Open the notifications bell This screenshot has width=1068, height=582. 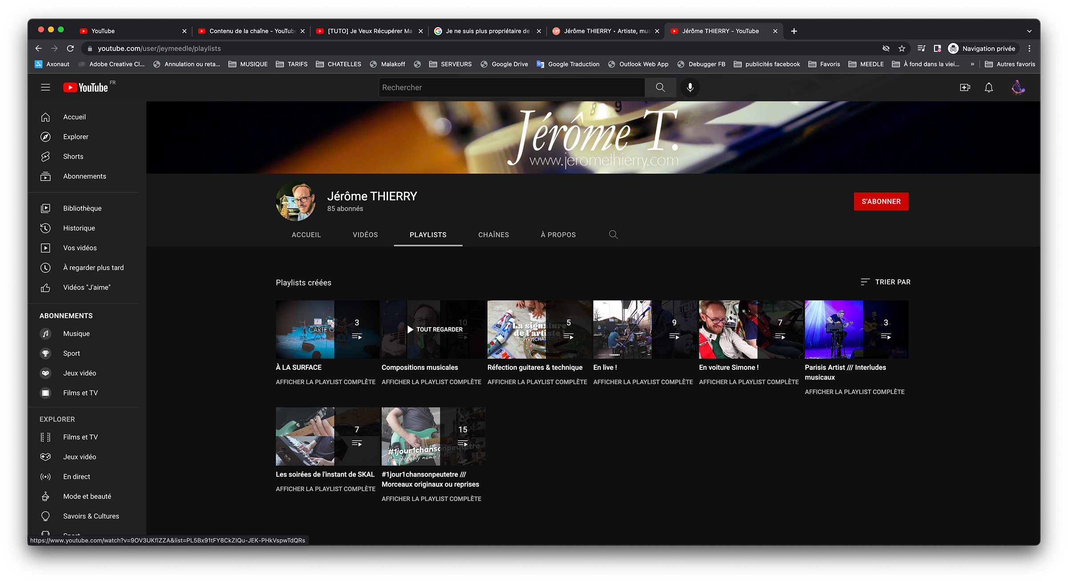(989, 88)
